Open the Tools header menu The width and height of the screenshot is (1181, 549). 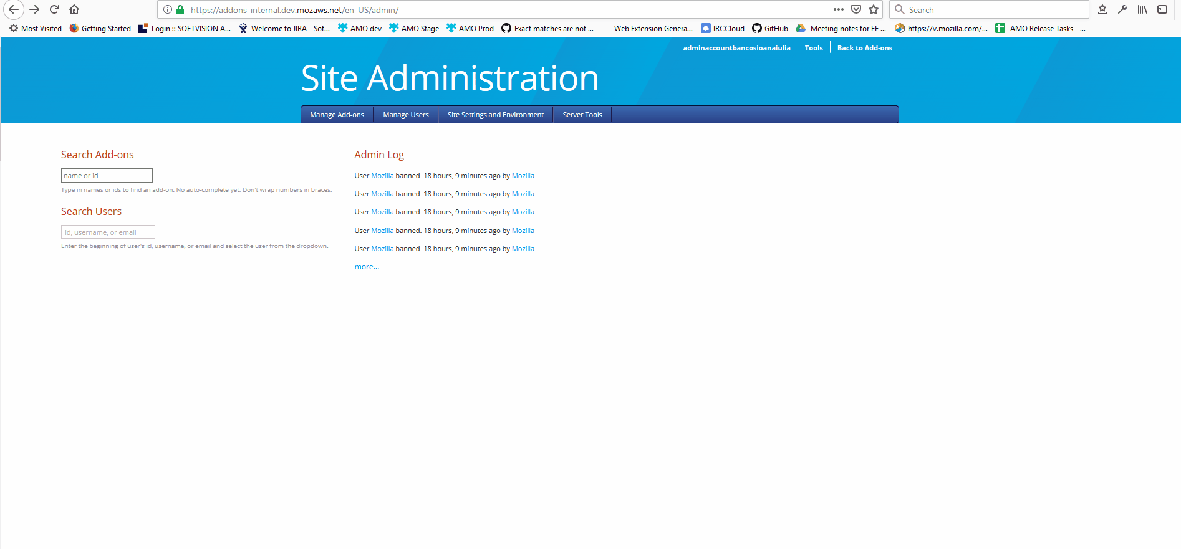[814, 48]
